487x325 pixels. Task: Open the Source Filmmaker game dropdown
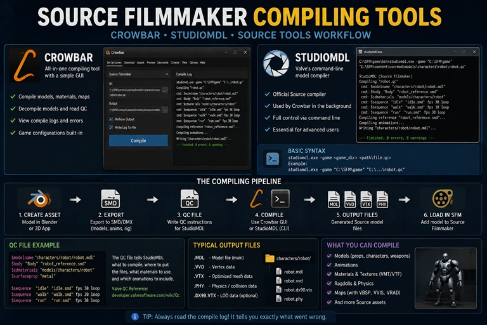click(x=138, y=74)
